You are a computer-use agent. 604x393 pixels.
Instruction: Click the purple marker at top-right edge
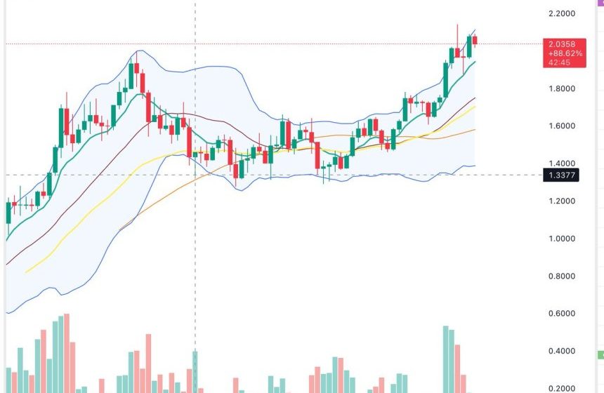coord(600,3)
